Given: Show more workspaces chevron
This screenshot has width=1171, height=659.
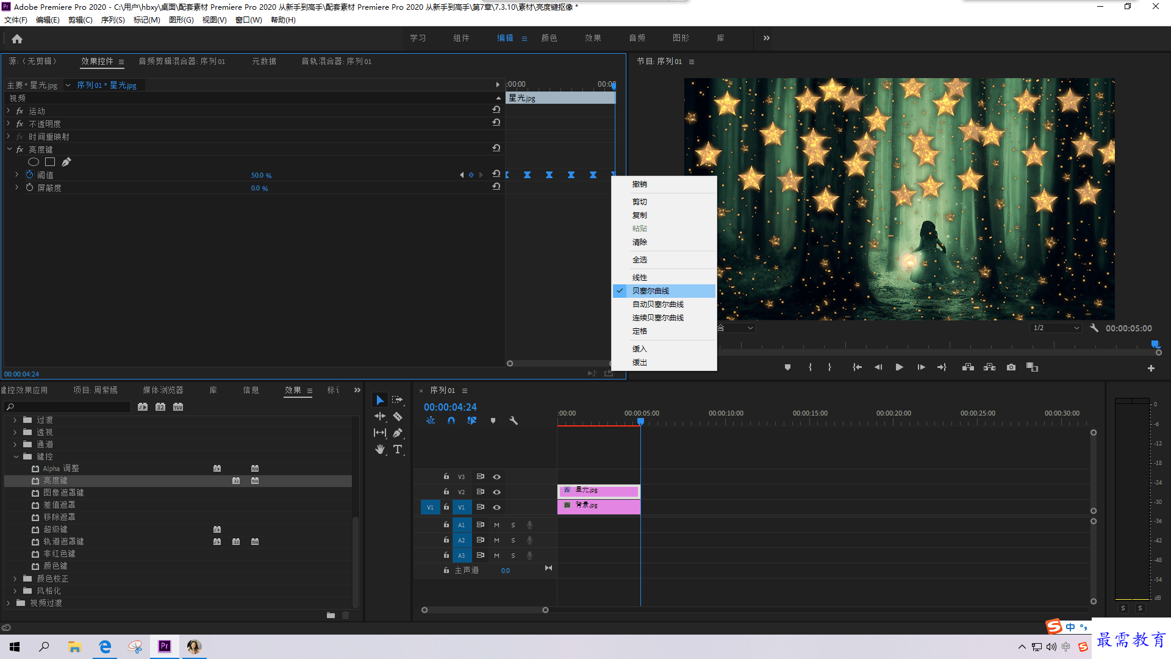Looking at the screenshot, I should (767, 38).
